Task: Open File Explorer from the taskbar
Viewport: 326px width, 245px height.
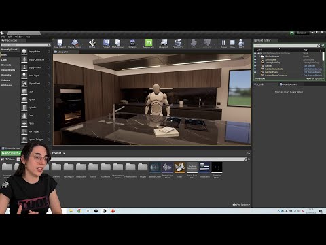Action: (x=71, y=211)
